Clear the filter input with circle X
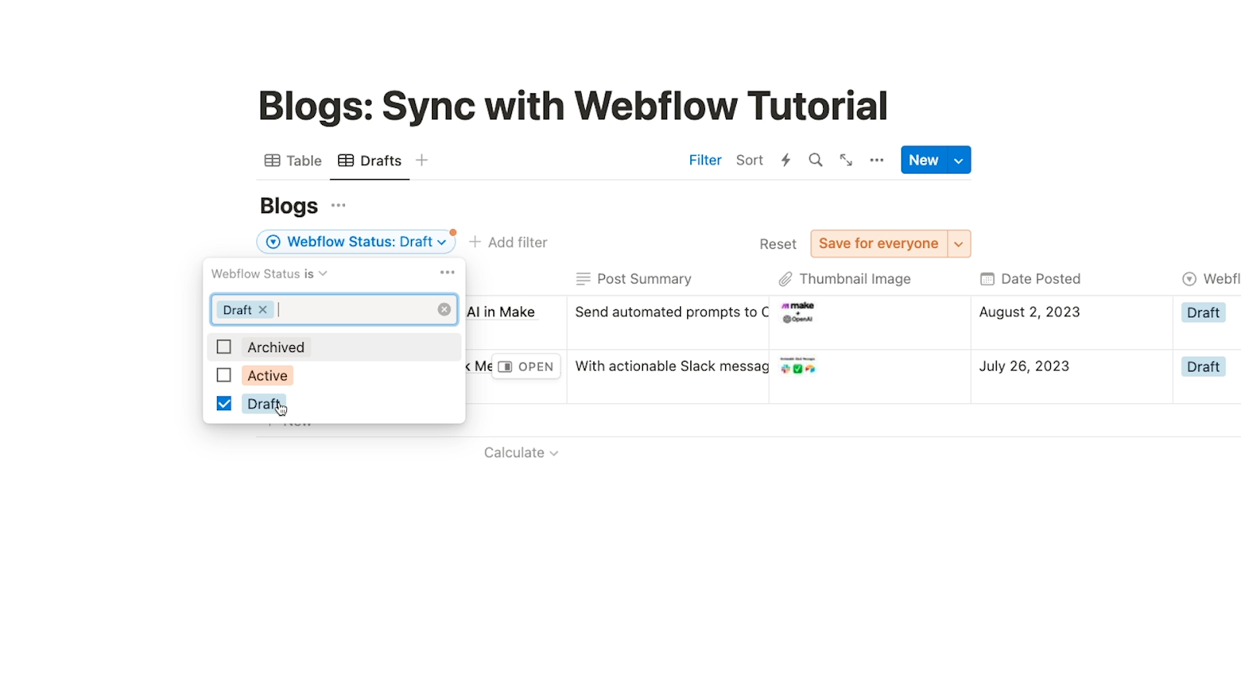Screen dimensions: 1241x698 coord(444,309)
